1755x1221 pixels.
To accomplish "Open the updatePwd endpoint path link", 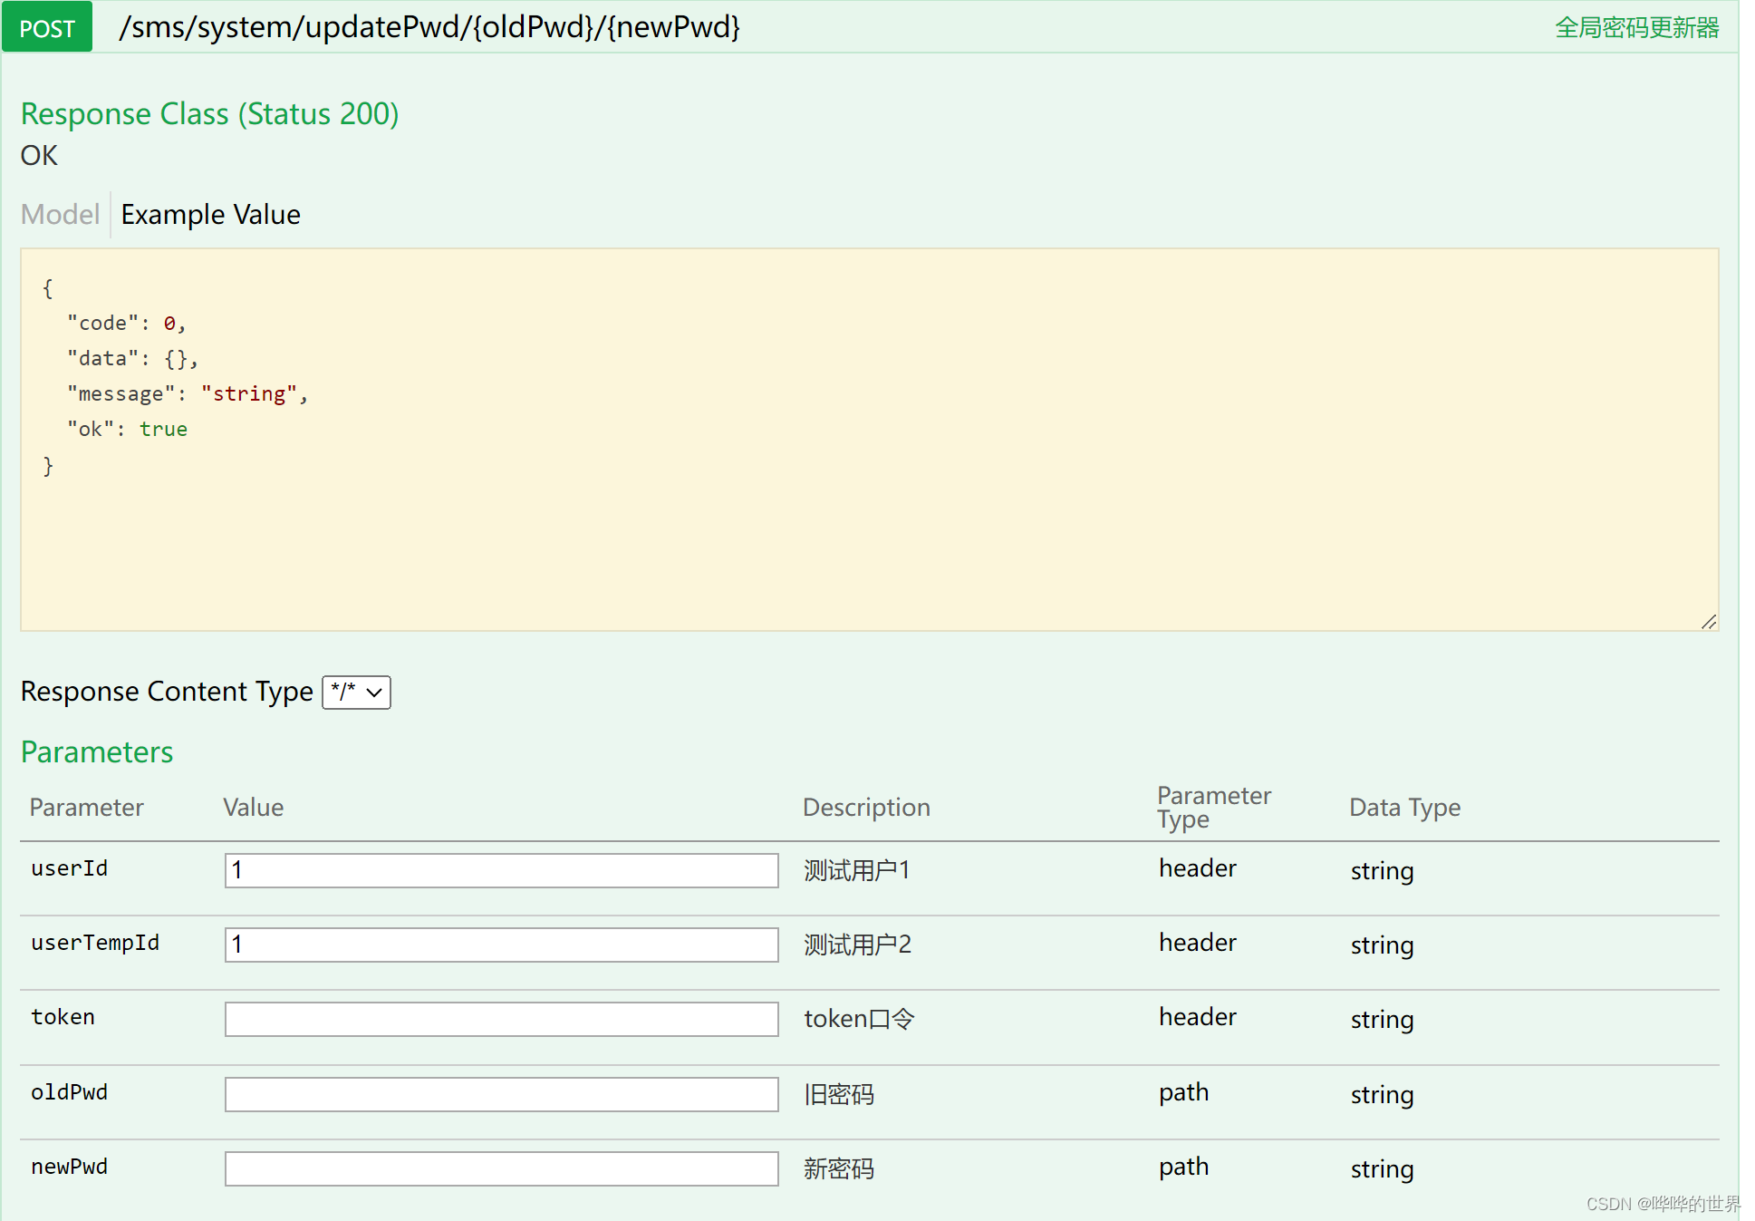I will (429, 27).
